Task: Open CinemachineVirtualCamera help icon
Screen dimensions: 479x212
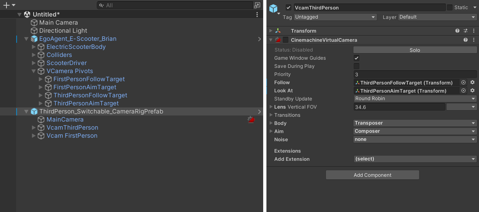Action: tap(466, 40)
